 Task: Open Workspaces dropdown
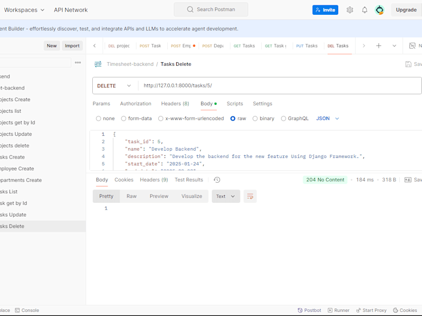coord(24,10)
